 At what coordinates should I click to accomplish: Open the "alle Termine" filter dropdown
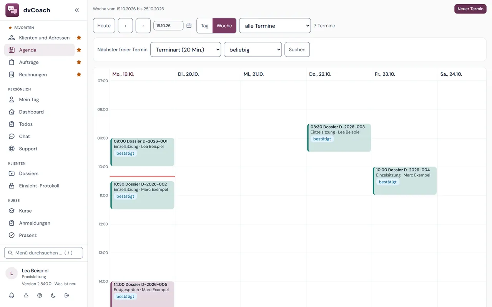pyautogui.click(x=275, y=26)
